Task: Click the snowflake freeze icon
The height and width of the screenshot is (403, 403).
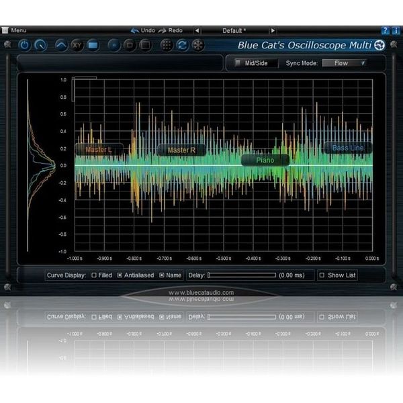Action: (x=198, y=45)
